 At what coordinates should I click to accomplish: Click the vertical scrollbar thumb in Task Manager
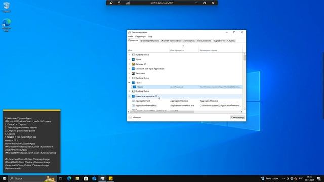(x=245, y=58)
